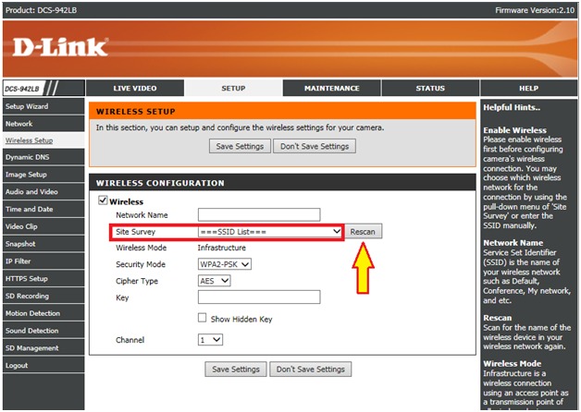The height and width of the screenshot is (412, 581).
Task: Click into the Key input field
Action: tap(258, 297)
